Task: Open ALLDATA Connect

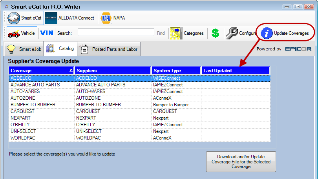Action: [70, 18]
